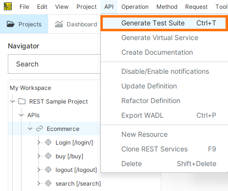Choose Refactor Definition
This screenshot has width=228, height=191.
[x=164, y=101]
